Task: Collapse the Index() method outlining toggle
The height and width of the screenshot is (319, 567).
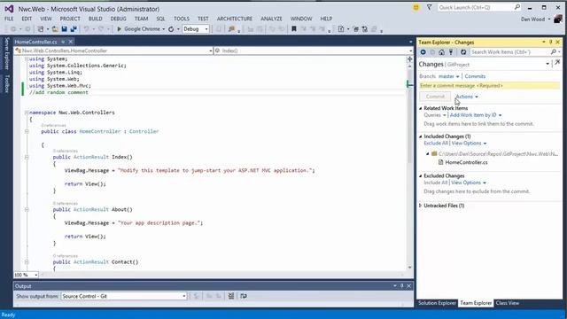Action: pyautogui.click(x=27, y=158)
